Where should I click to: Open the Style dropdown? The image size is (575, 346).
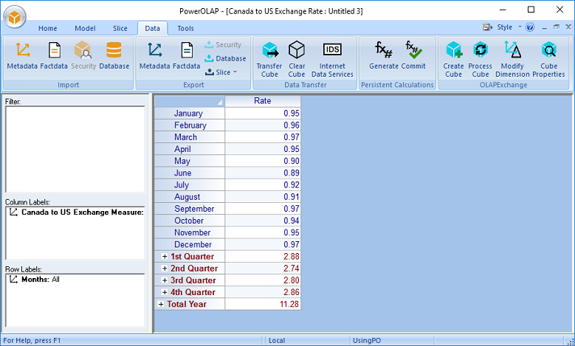pos(520,27)
